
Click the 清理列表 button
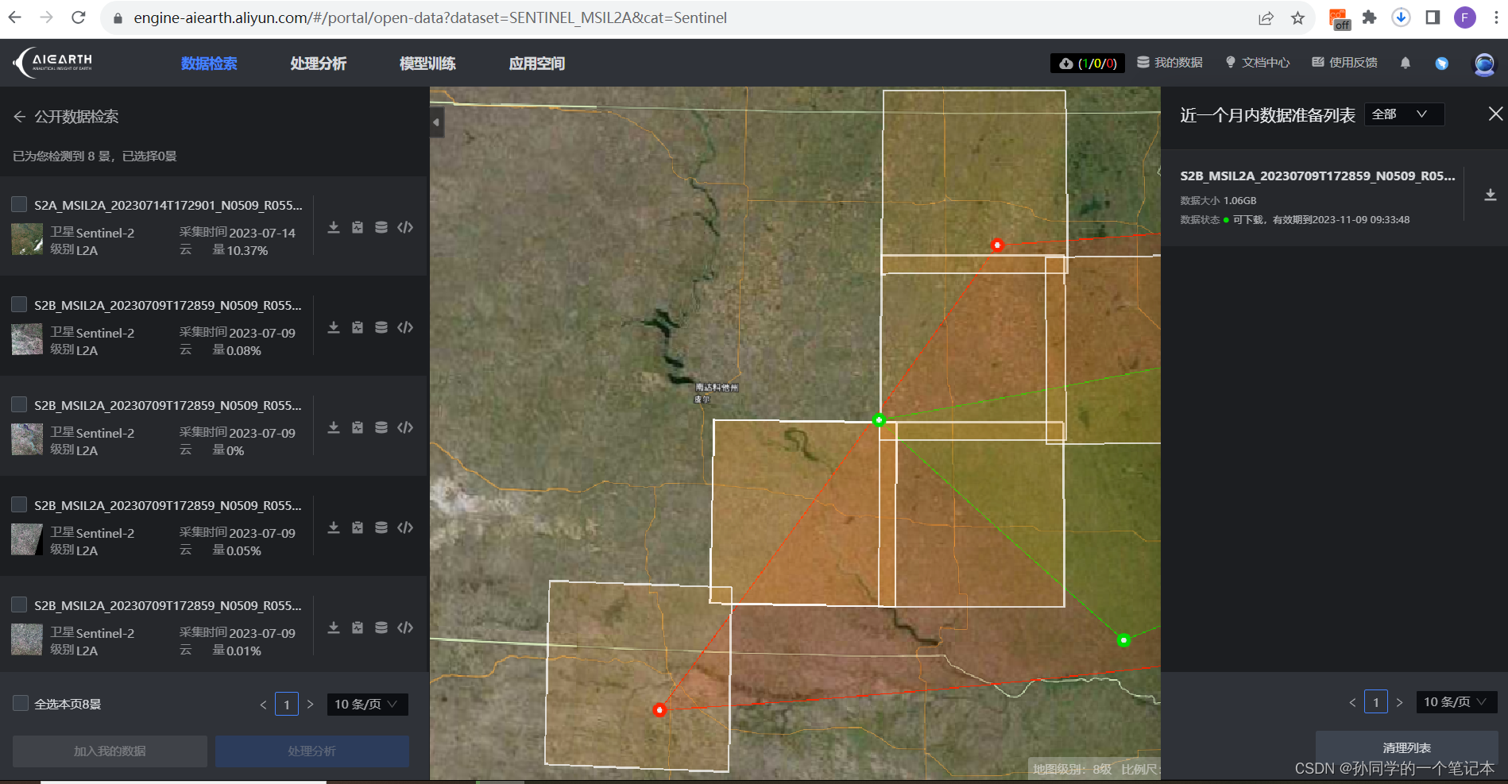1406,747
